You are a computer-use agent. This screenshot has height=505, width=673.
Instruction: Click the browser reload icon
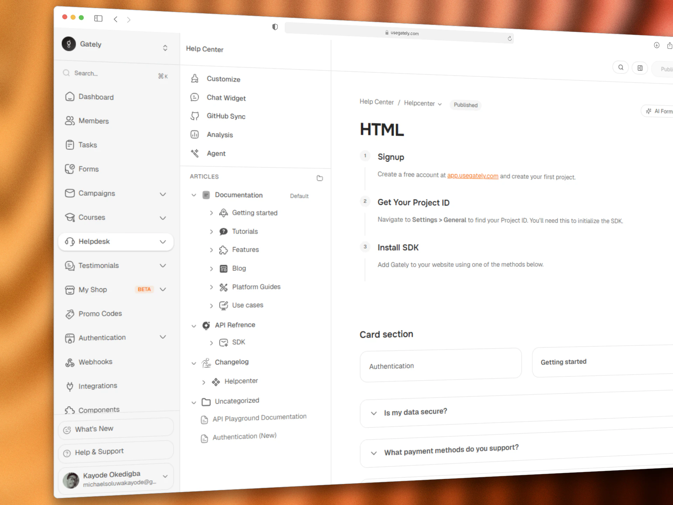(x=509, y=39)
